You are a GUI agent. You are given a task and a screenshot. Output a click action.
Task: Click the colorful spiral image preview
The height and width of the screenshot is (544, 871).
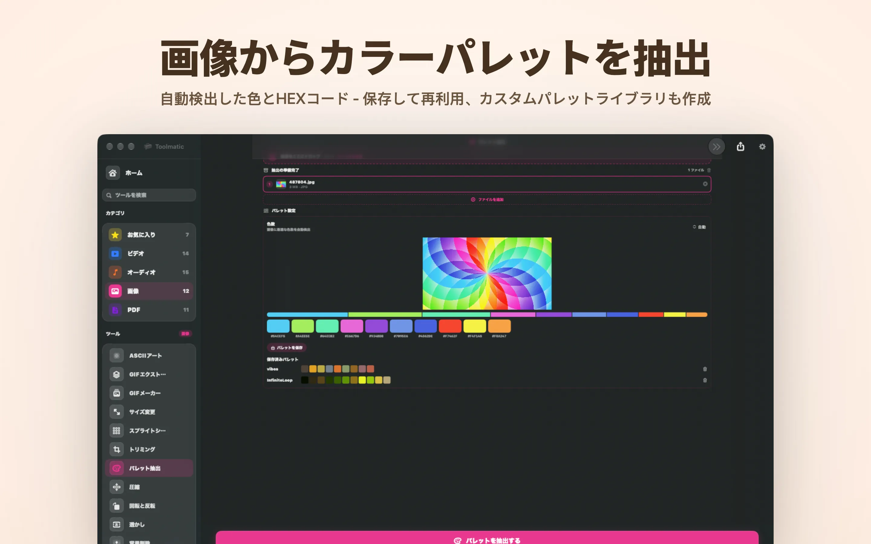coord(487,274)
